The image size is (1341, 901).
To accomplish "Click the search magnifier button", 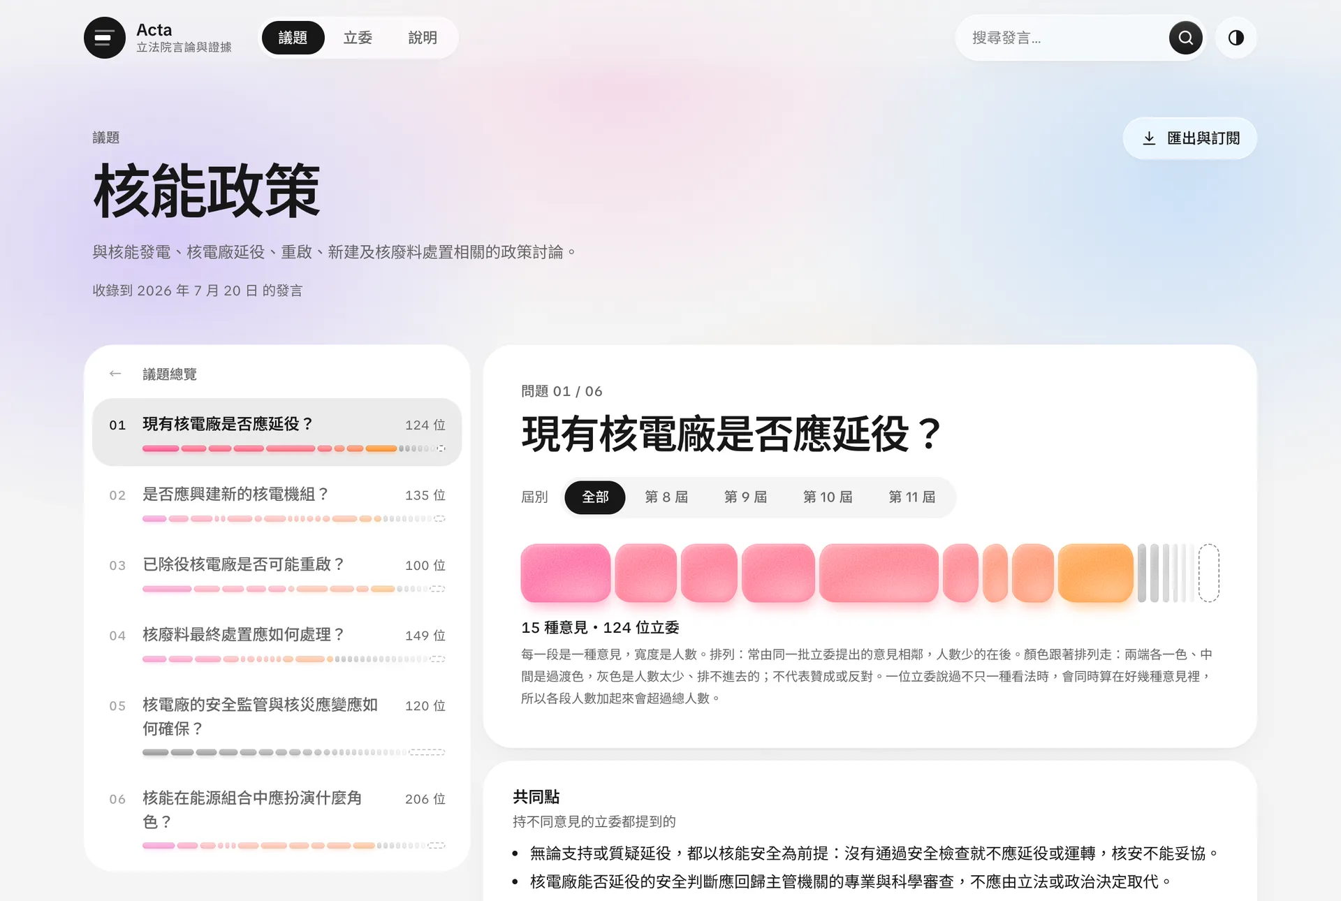I will pos(1186,38).
